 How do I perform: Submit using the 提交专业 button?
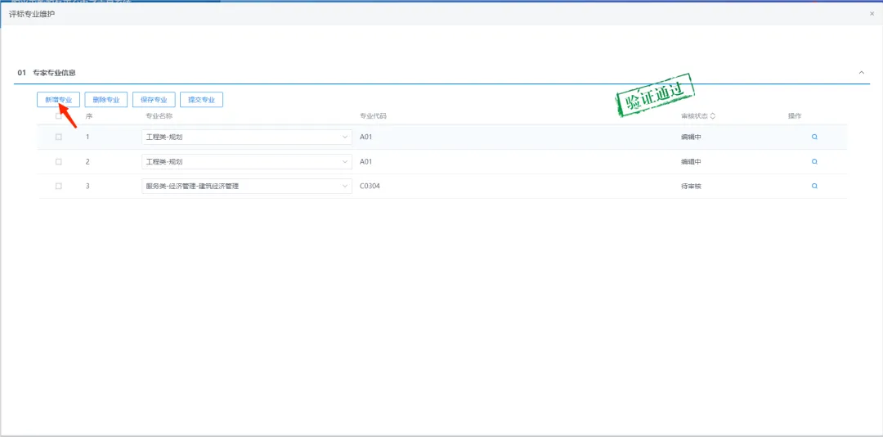pos(201,100)
